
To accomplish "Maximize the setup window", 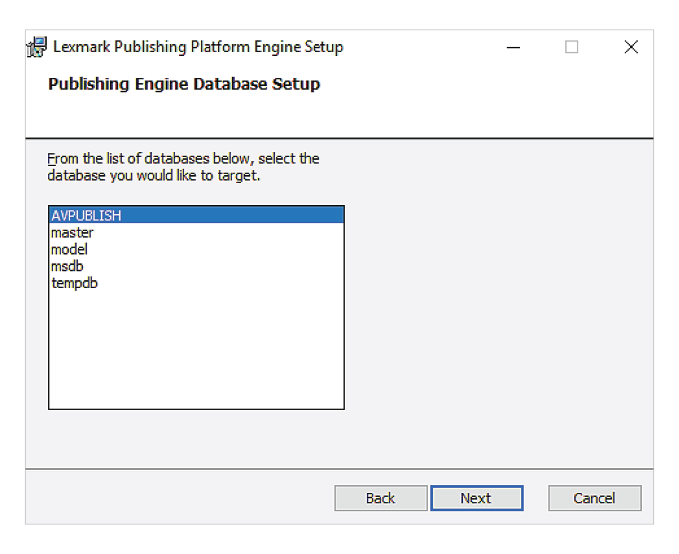I will 571,47.
